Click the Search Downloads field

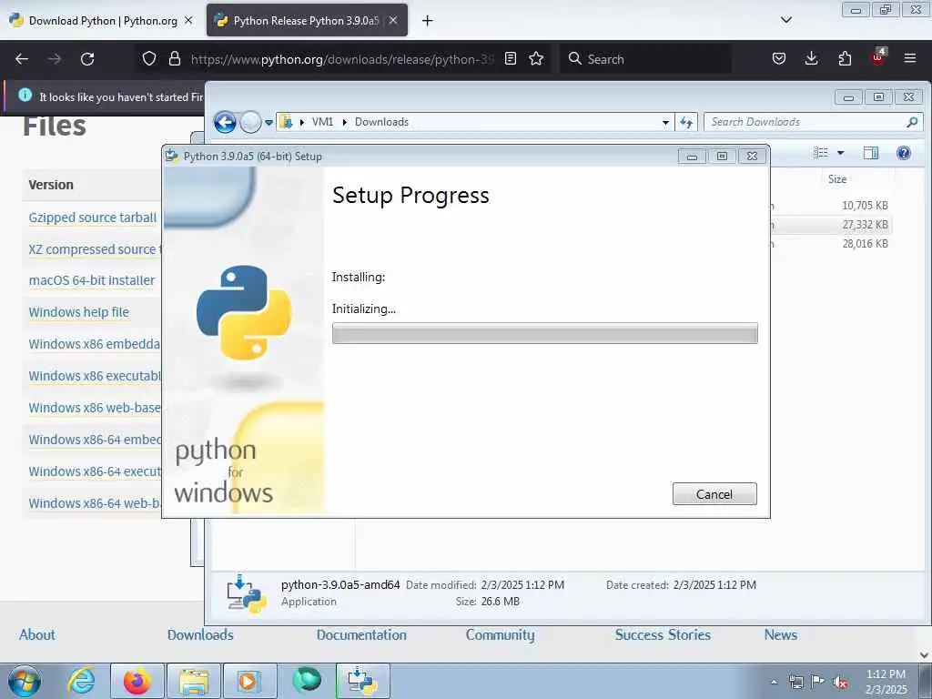(x=813, y=122)
